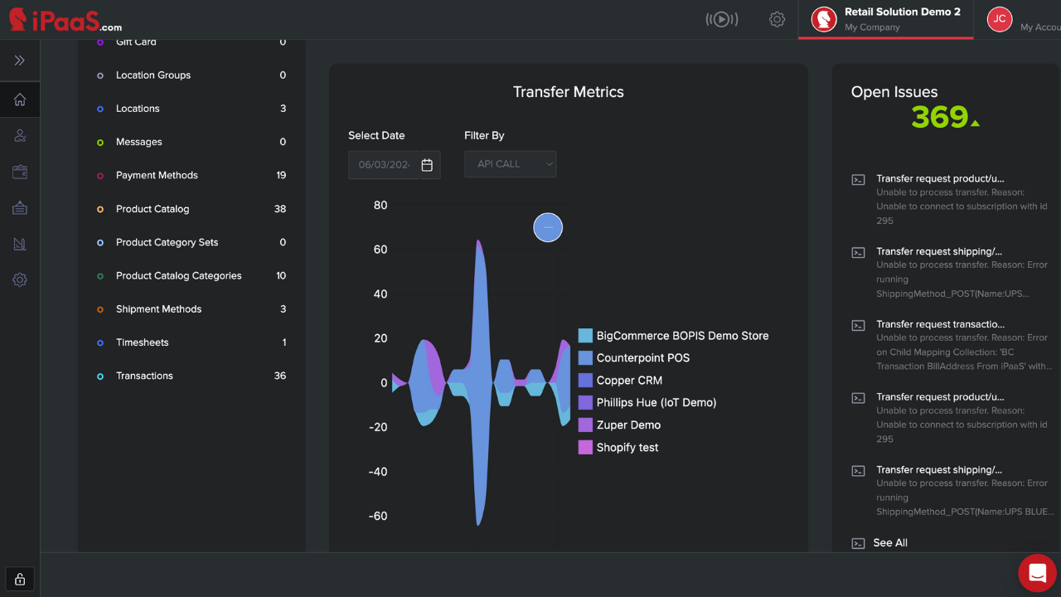The width and height of the screenshot is (1061, 597).
Task: Click the iPaaS.com logo
Action: 65,19
